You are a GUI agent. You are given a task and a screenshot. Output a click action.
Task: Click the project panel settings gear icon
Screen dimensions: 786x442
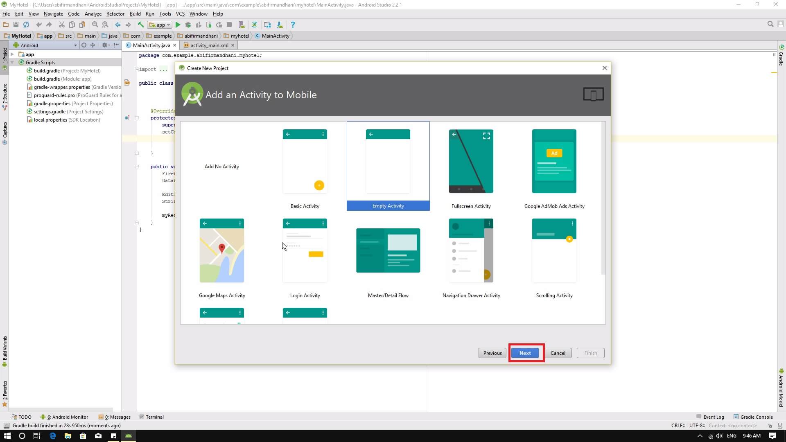click(x=105, y=45)
